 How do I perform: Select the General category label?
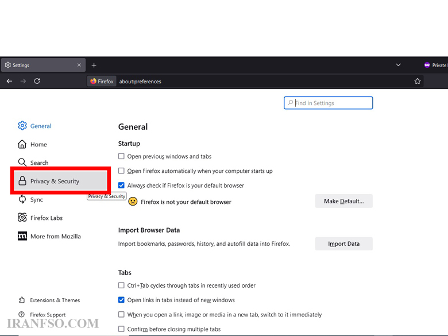pyautogui.click(x=41, y=126)
